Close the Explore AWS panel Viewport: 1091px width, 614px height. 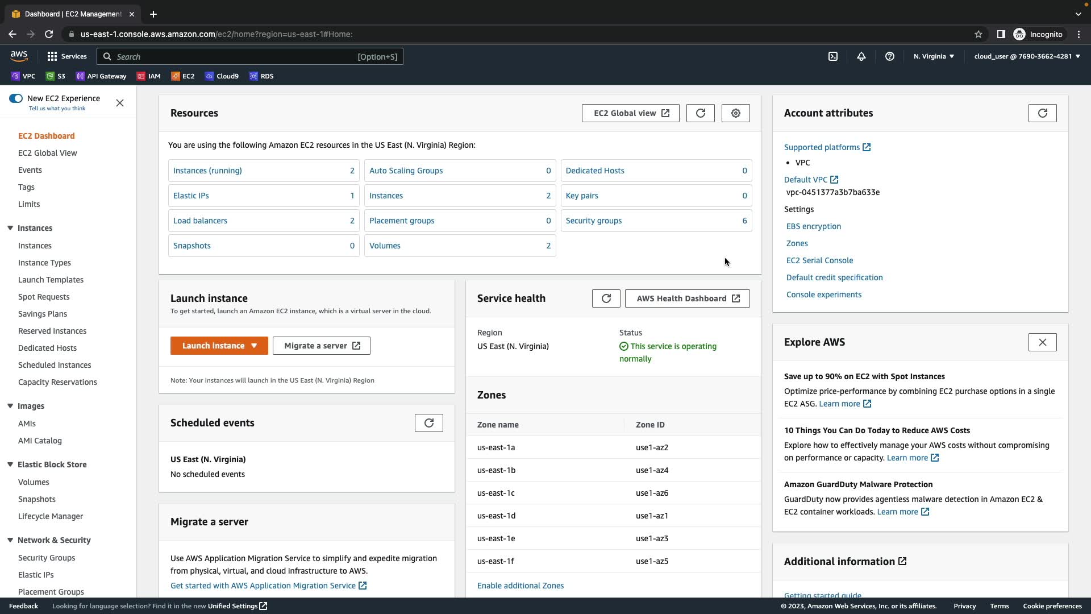click(1042, 342)
